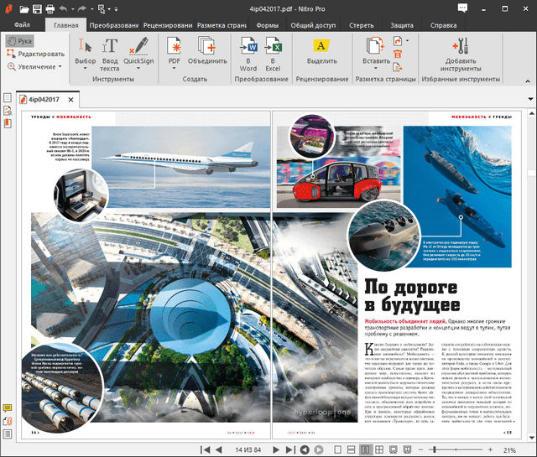Click the Ввод текста text tool
The height and width of the screenshot is (457, 537).
tap(110, 52)
